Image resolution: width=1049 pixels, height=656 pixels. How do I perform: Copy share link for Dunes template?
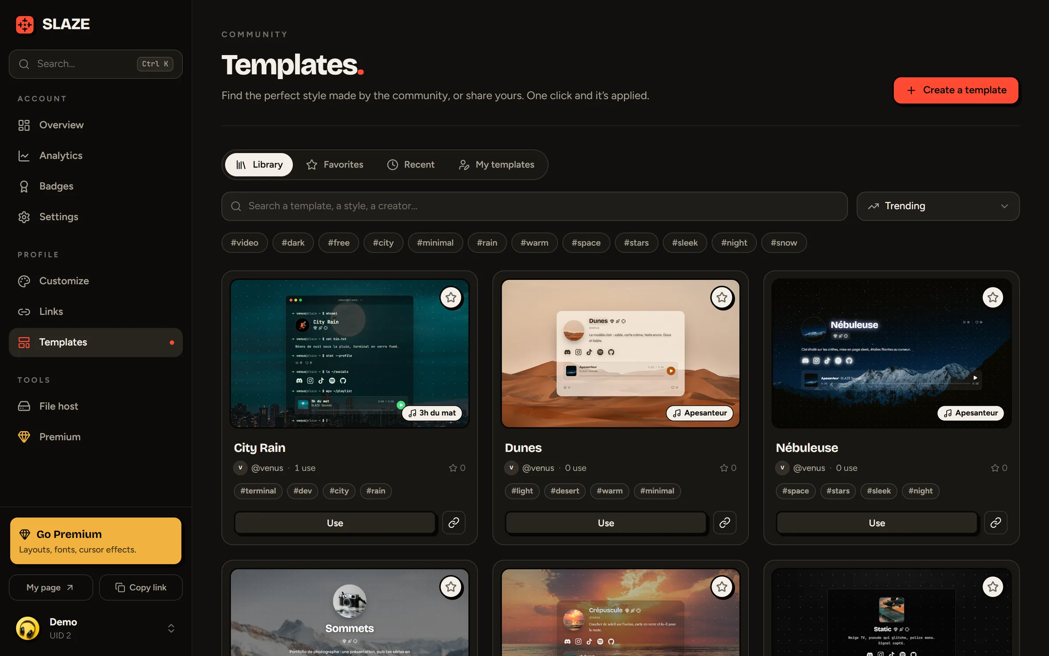(x=725, y=523)
